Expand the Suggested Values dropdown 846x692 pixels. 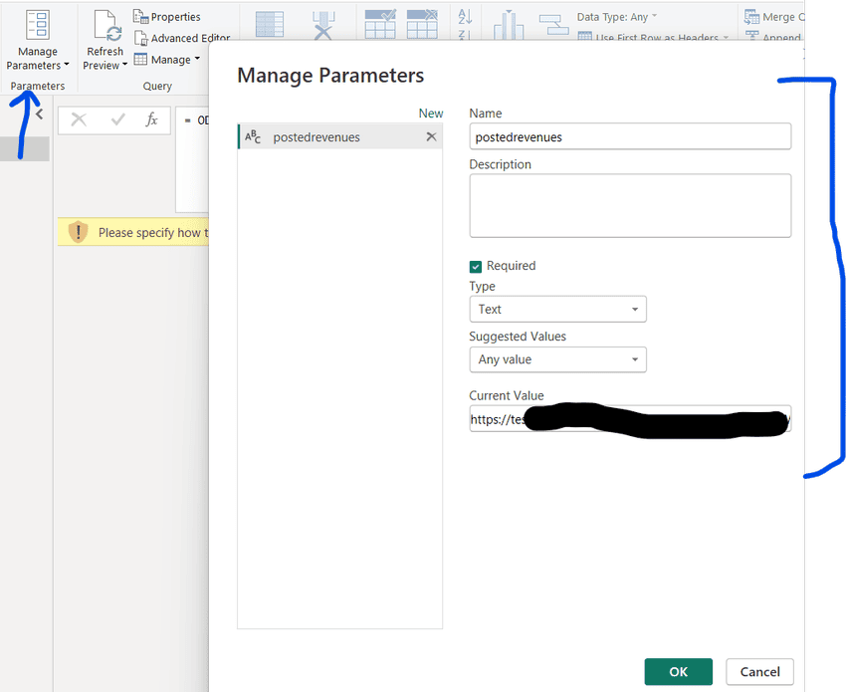[x=557, y=359]
